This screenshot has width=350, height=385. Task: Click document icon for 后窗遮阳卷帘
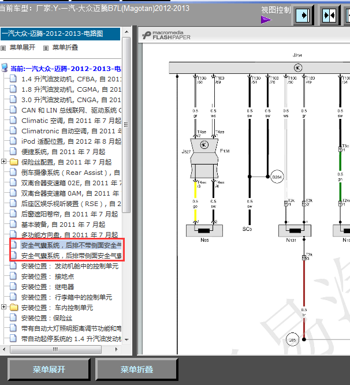[x=13, y=214]
